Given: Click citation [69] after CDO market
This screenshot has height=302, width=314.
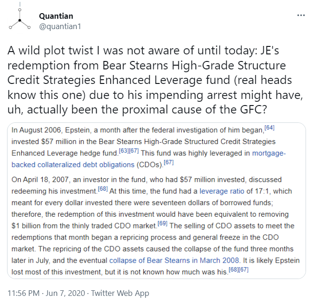Looking at the screenshot, I should coord(162,223).
